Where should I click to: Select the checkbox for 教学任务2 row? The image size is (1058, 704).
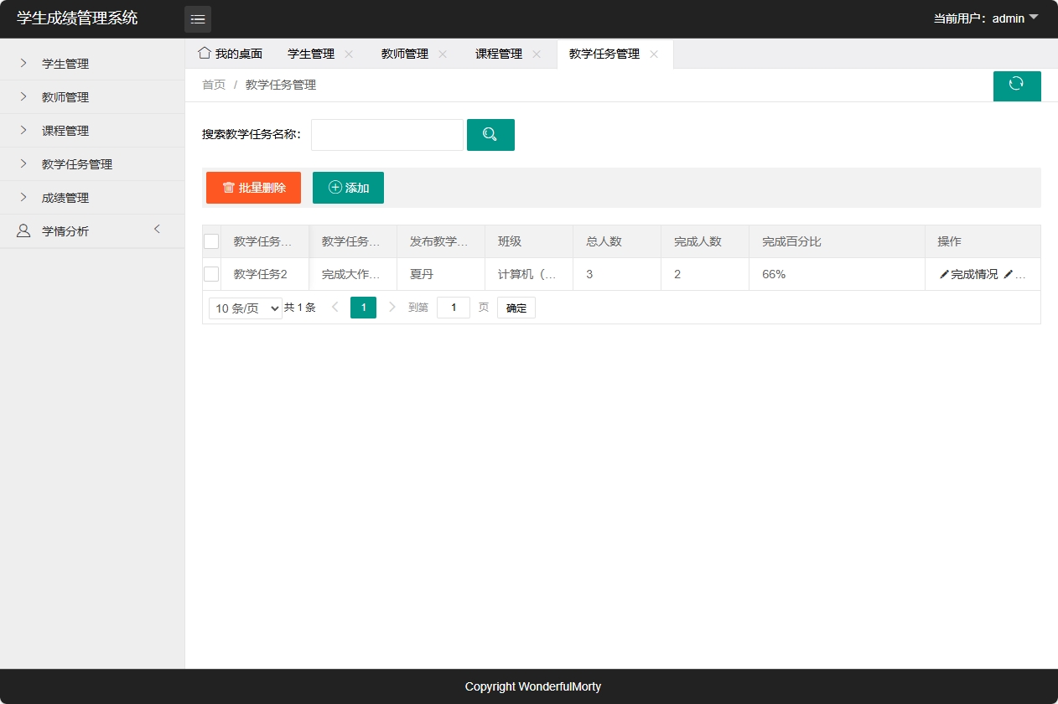pyautogui.click(x=210, y=274)
